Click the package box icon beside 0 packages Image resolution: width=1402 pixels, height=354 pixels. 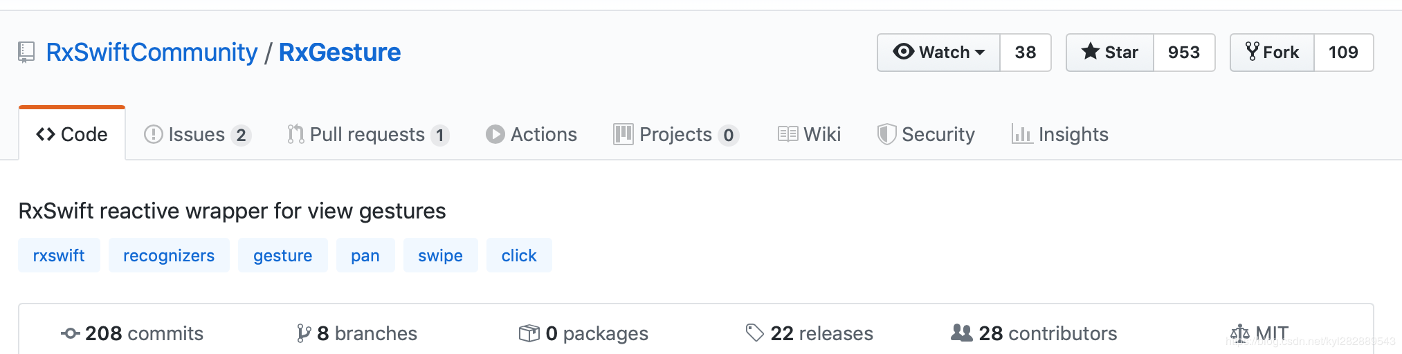[x=529, y=333]
